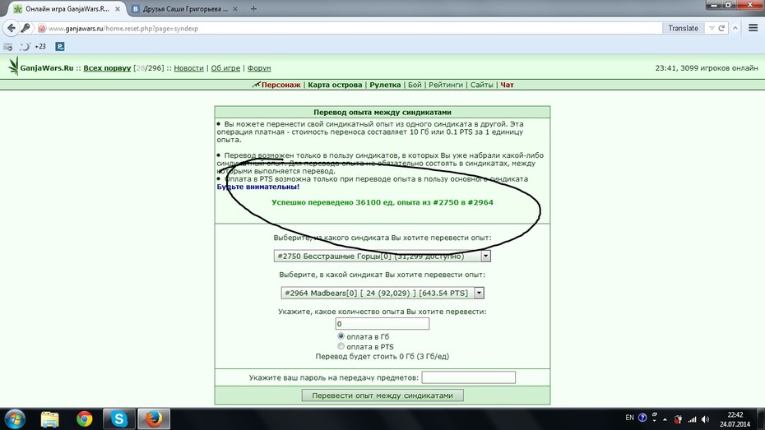Select the Онлайн игра GanjaWars tab
The height and width of the screenshot is (430, 765).
(67, 9)
